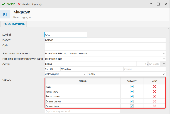170x114 pixels.
Task: Open the address options menu icon
Action: click(x=164, y=63)
